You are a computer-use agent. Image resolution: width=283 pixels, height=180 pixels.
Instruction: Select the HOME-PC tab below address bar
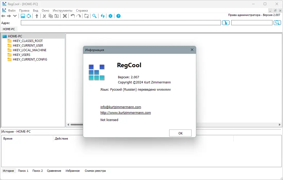(x=9, y=29)
